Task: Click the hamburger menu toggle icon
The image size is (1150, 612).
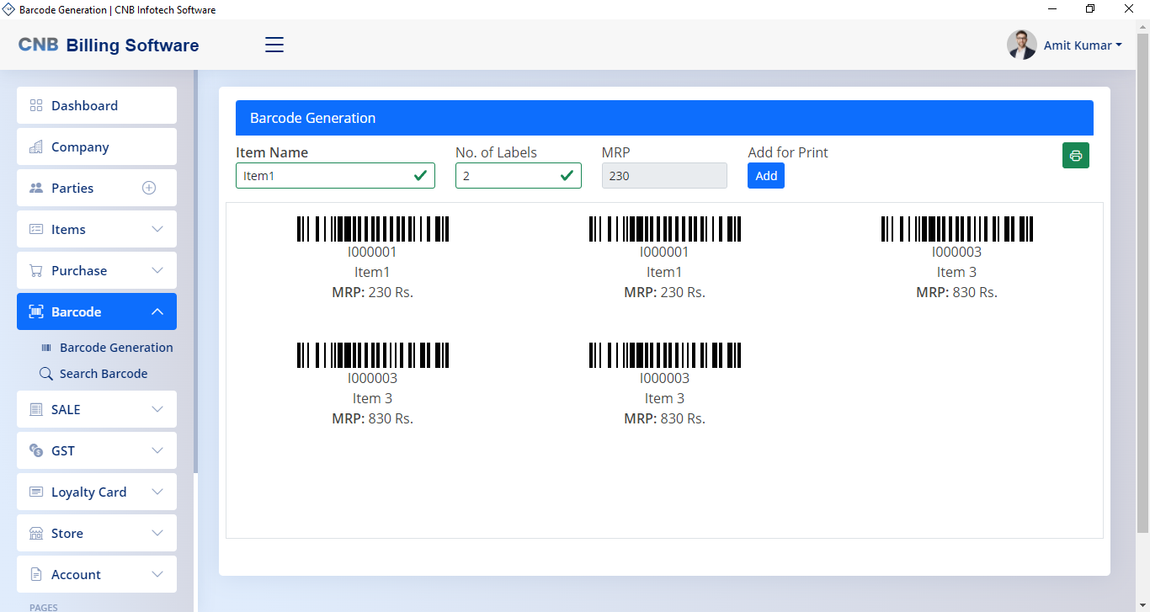Action: pos(274,45)
